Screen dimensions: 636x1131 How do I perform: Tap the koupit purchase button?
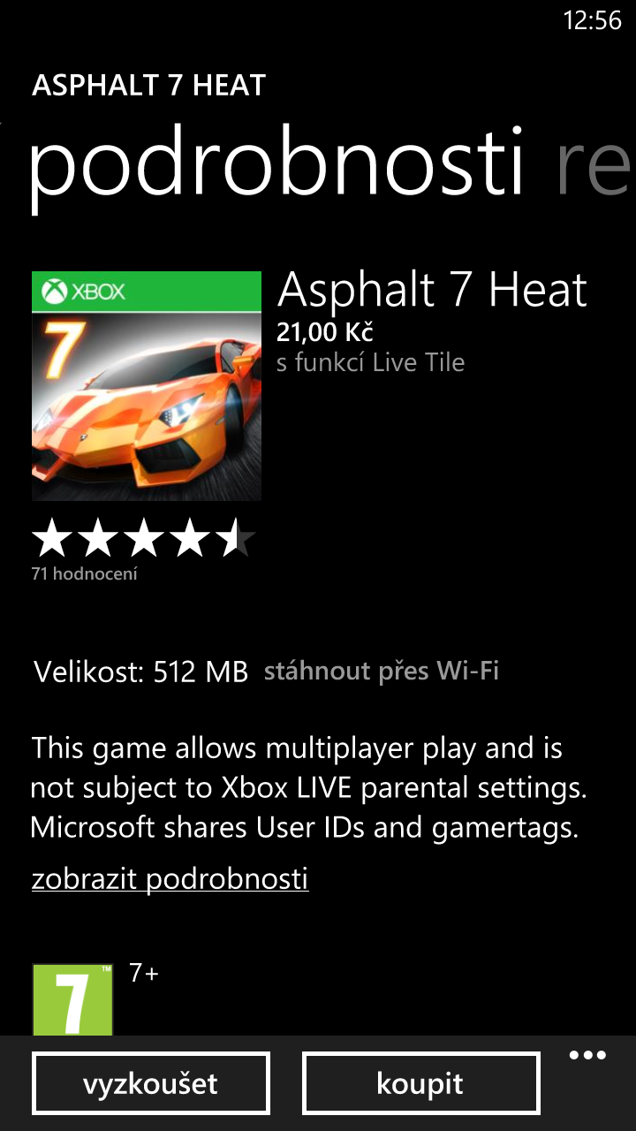point(420,1083)
